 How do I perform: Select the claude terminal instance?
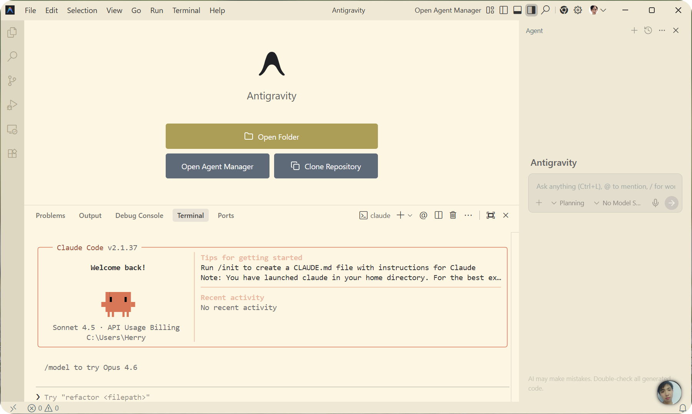375,215
